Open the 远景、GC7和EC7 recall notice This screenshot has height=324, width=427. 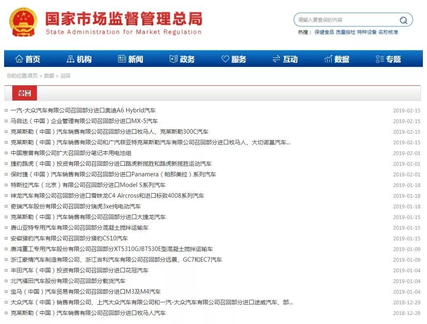(x=116, y=260)
